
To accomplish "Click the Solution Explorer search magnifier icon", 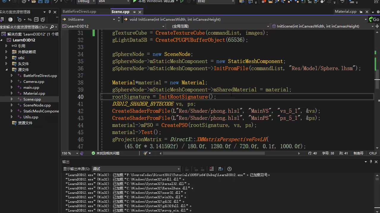I will 52,27.
